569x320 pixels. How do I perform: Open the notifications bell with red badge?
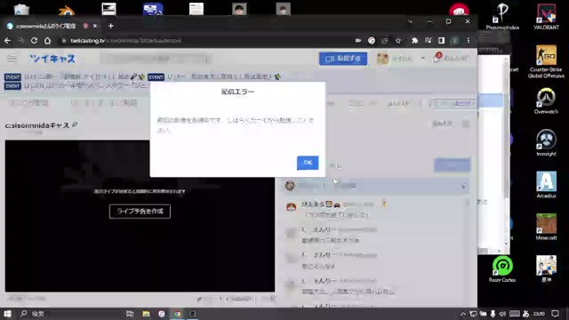(437, 58)
